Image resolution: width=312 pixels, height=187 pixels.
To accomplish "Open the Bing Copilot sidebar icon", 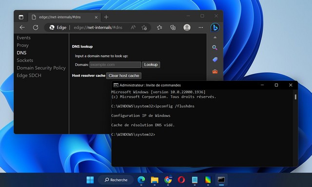I will click(x=215, y=27).
